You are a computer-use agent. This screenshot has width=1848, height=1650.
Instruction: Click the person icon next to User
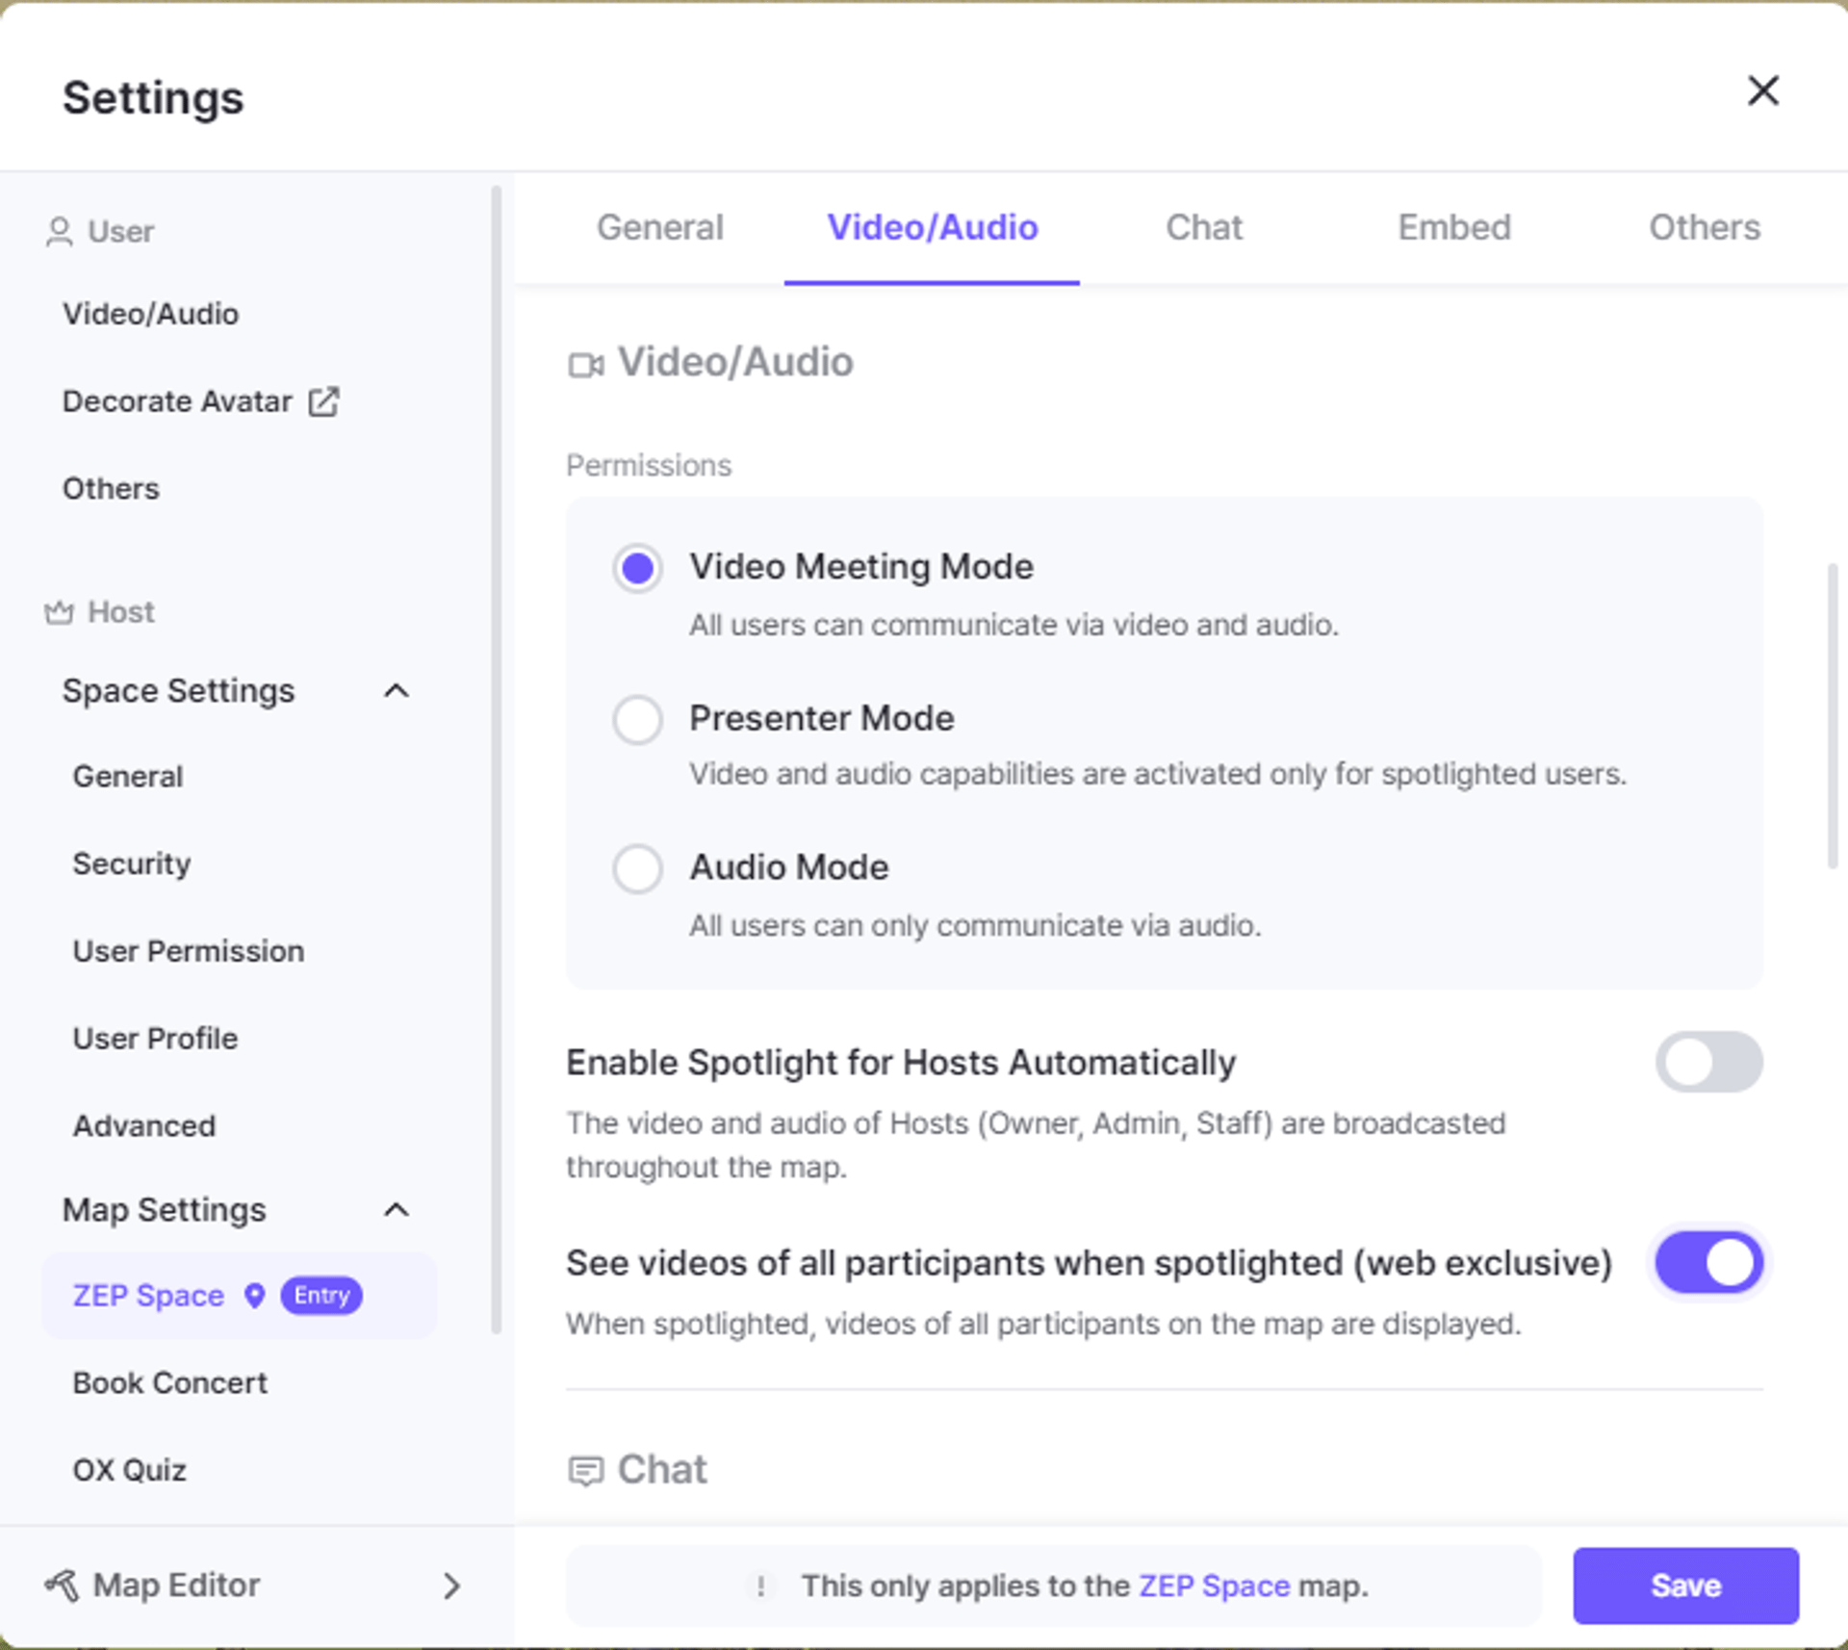pos(59,232)
